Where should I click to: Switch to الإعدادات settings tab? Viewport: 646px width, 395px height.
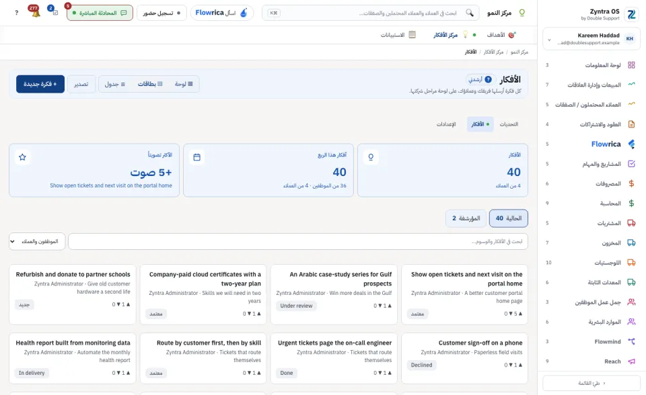[x=446, y=124]
